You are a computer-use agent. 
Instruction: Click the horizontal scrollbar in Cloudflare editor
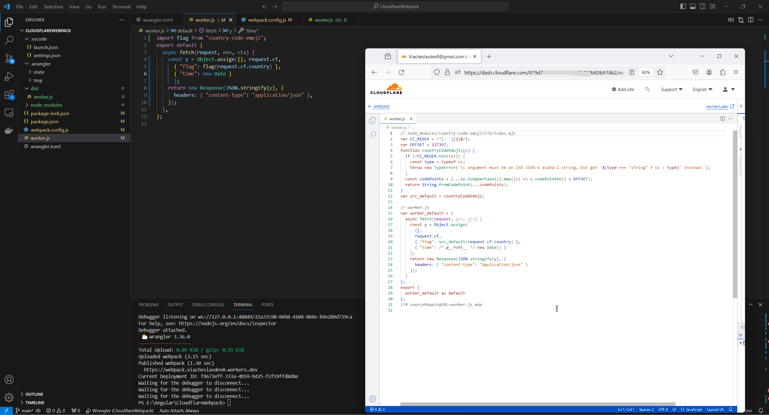538,404
